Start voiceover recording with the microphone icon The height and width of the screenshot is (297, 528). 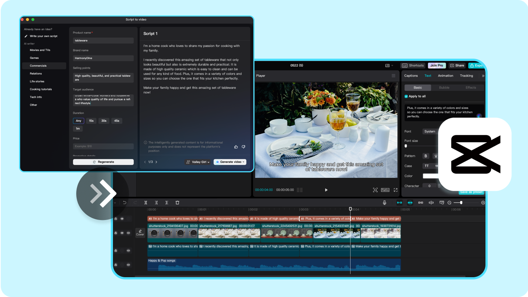point(385,202)
